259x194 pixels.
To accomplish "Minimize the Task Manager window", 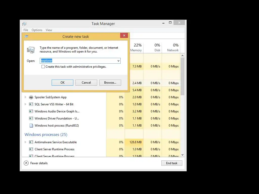I will [163, 23].
